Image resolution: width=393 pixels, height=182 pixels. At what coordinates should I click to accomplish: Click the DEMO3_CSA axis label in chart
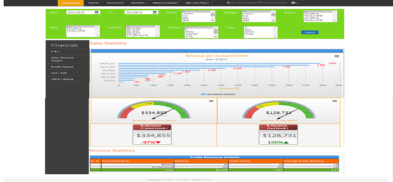click(108, 64)
